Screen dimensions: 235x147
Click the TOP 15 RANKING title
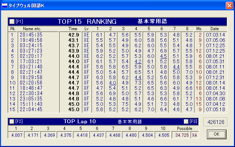coord(87,22)
